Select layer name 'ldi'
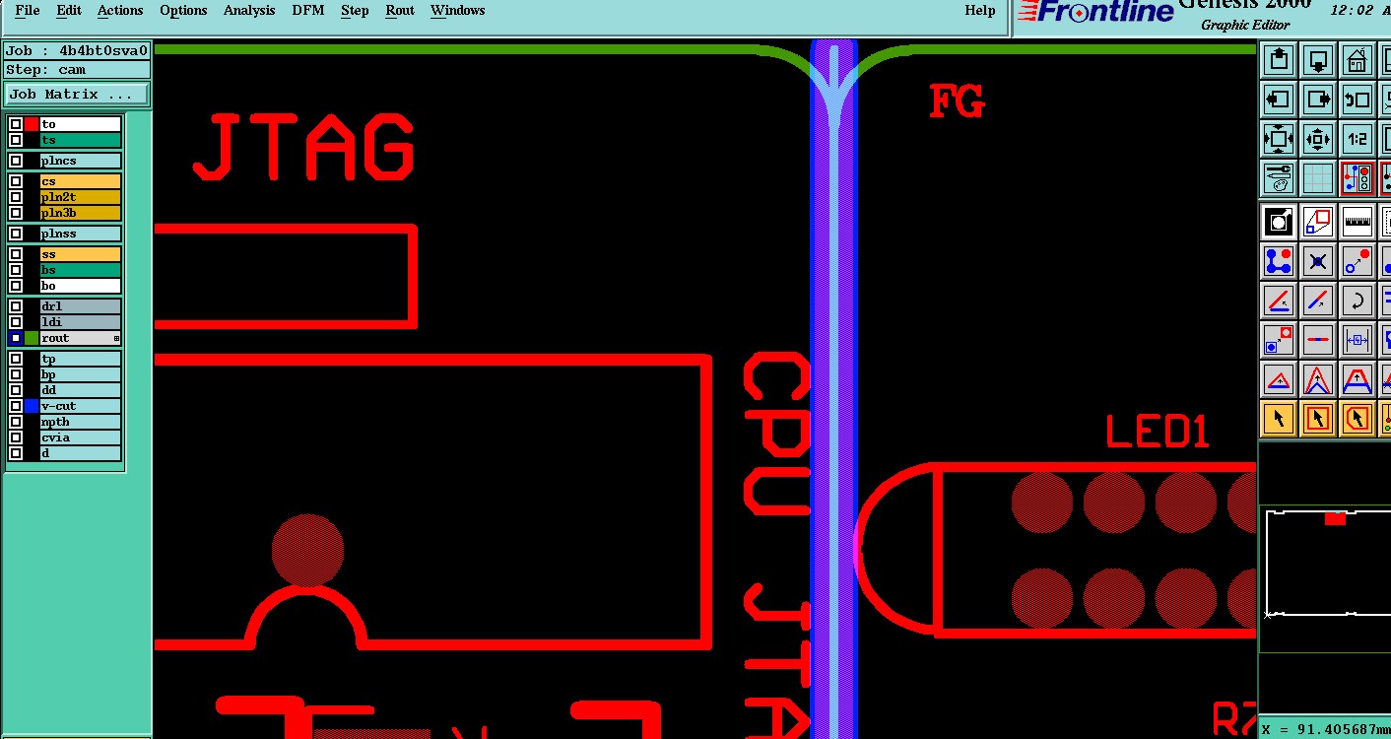Viewport: 1391px width, 739px height. (81, 322)
